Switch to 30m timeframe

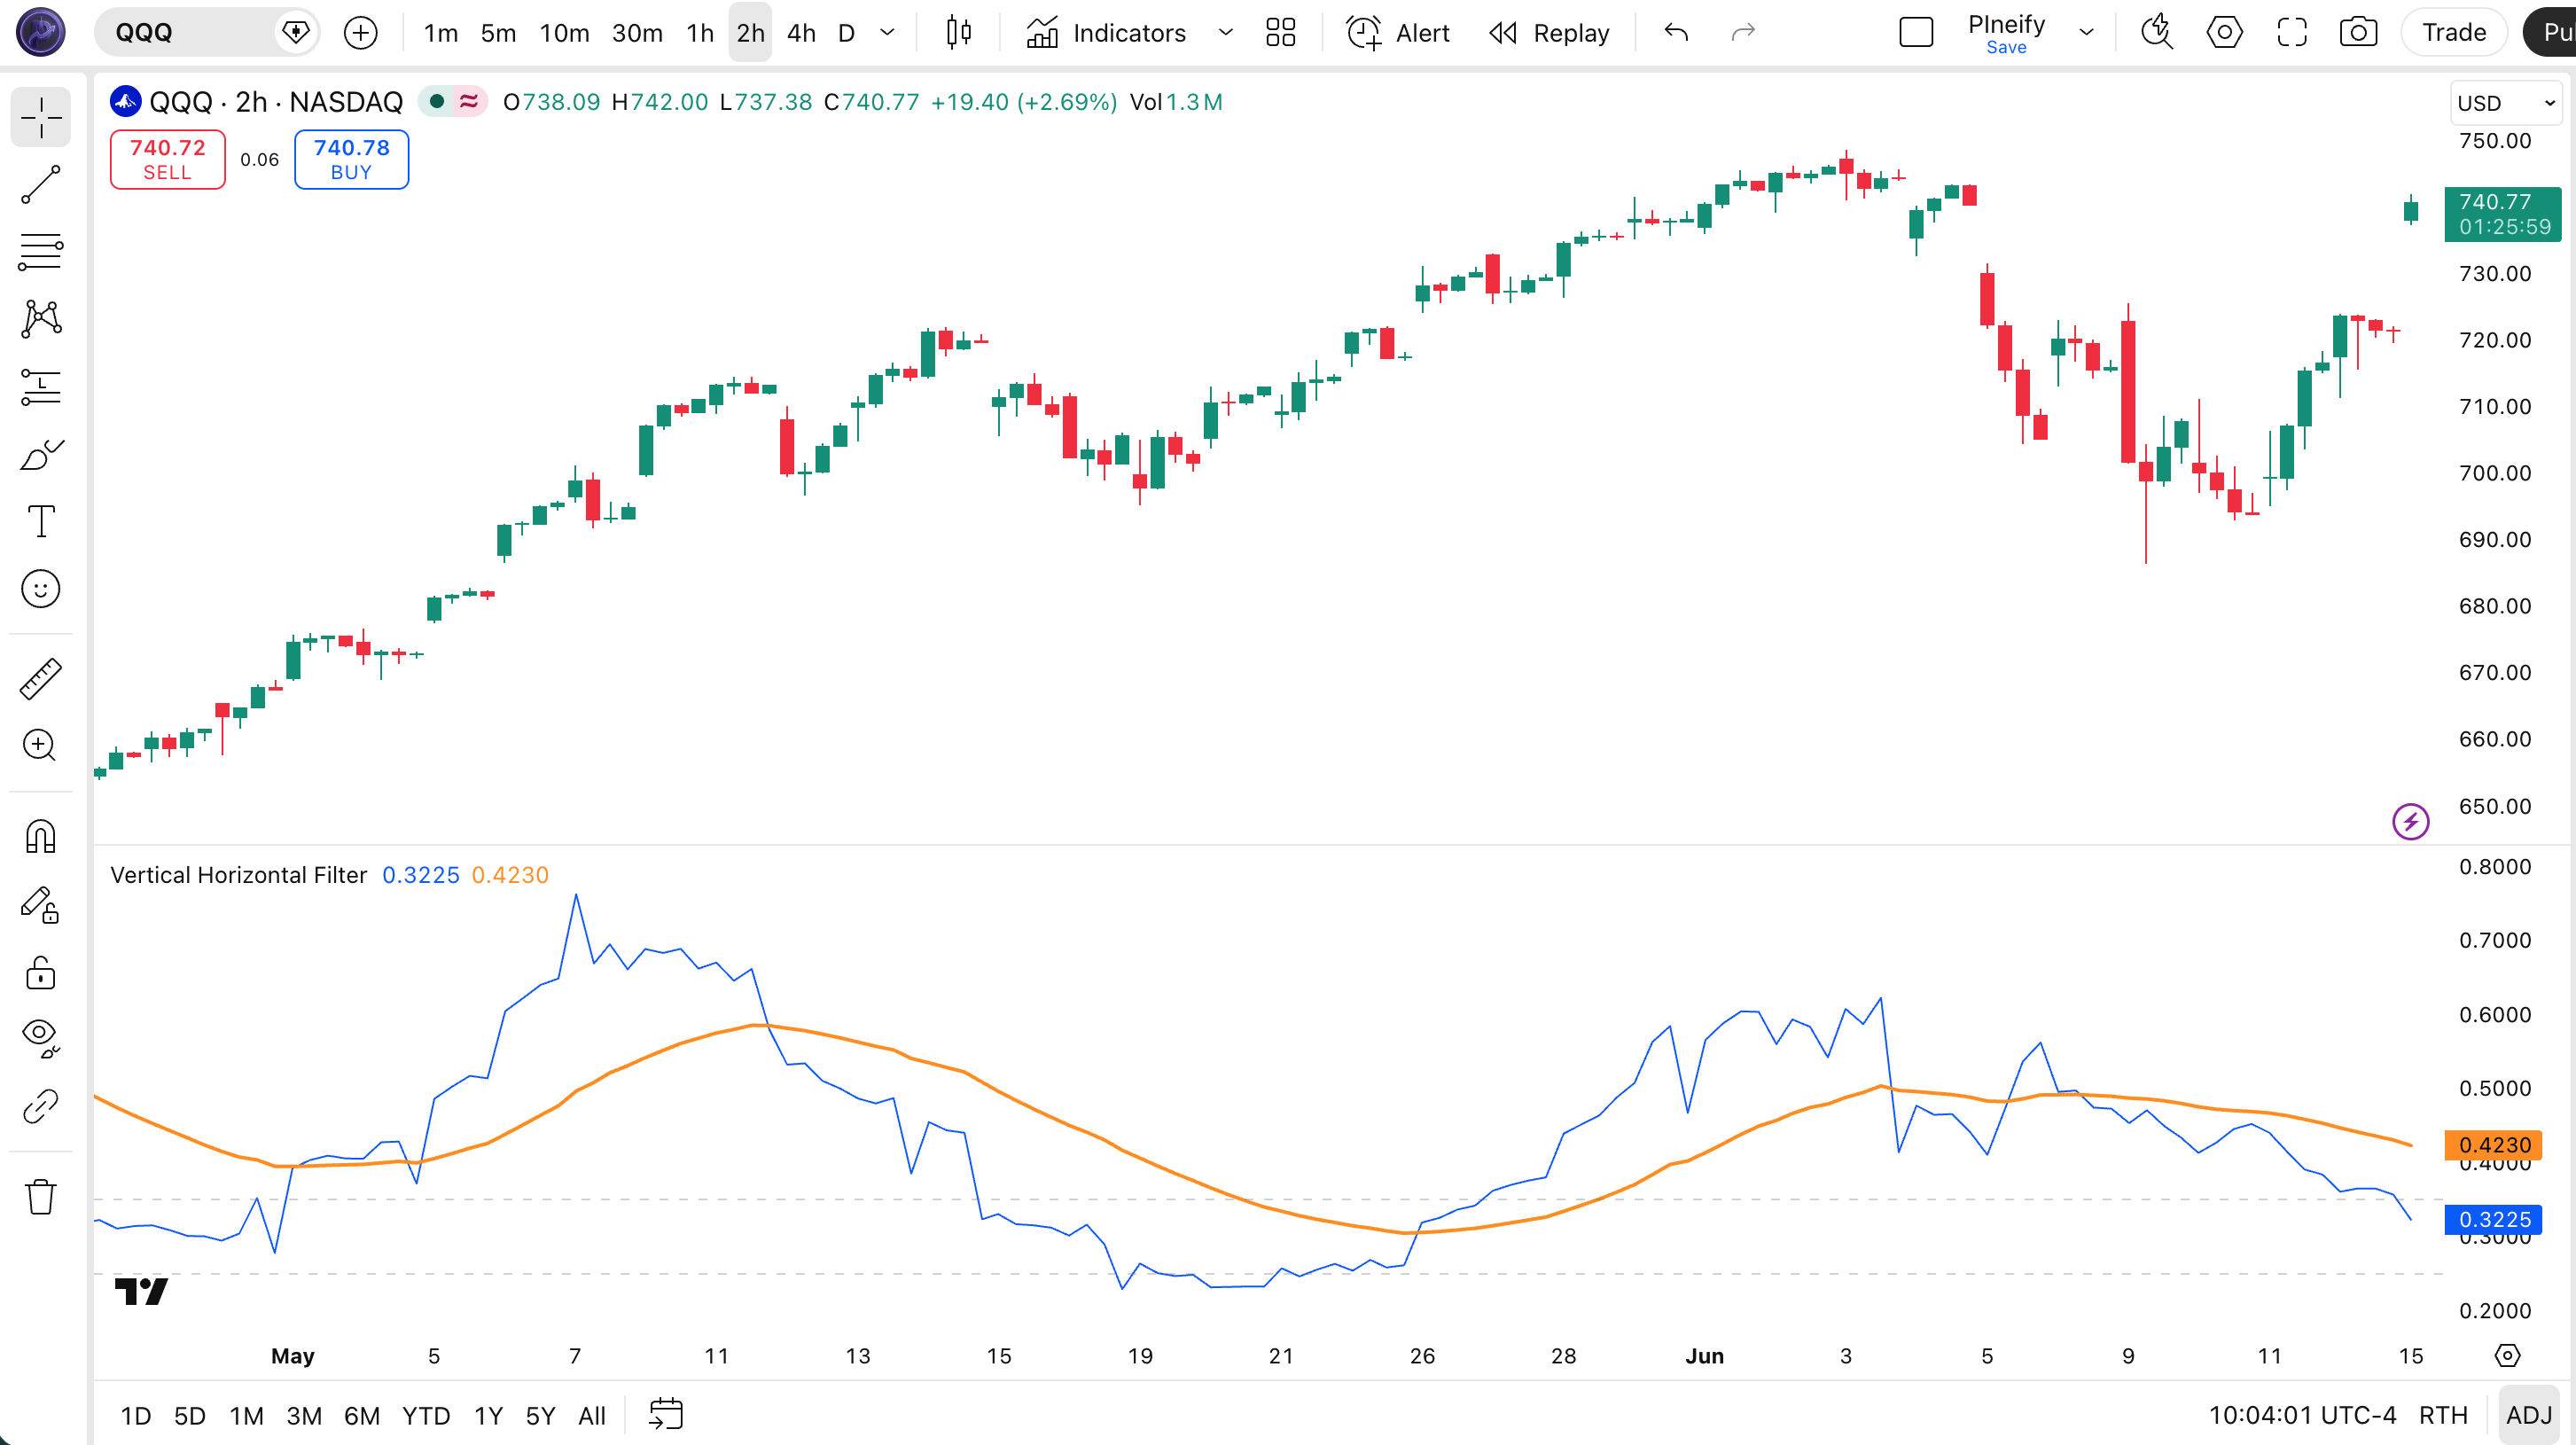637,33
